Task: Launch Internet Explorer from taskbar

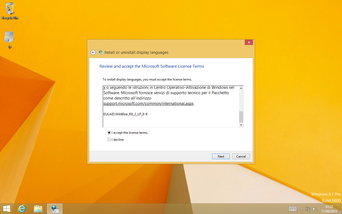Action: pos(22,209)
